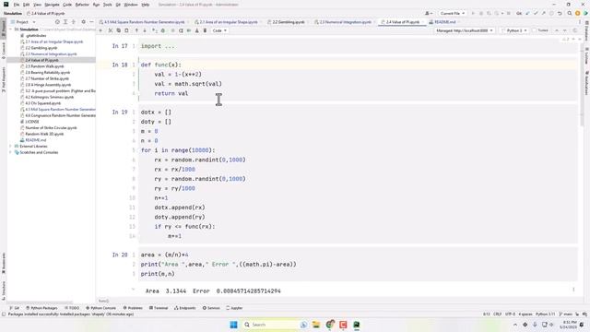Click the undo rollback arrow icon

click(x=560, y=13)
